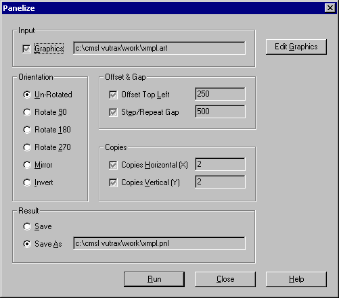Choose the Save result option
This screenshot has height=298, width=339.
tap(27, 226)
